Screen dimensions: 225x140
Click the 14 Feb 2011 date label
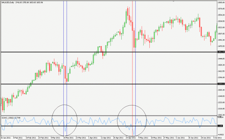tap(31, 138)
